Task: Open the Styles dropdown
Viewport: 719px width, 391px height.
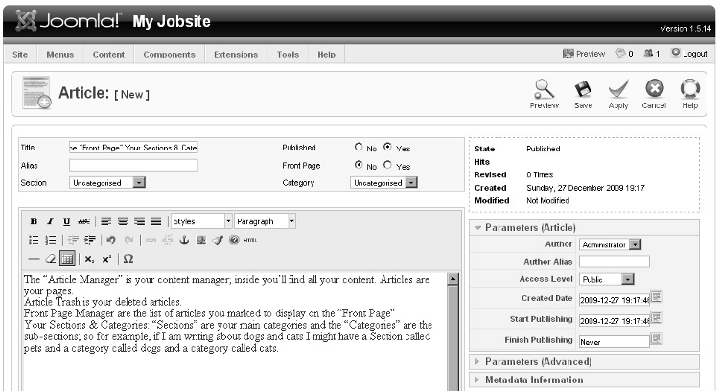Action: [201, 221]
